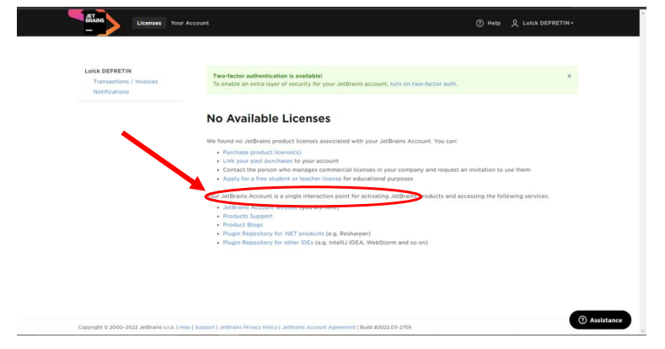Click the Support link in footer
This screenshot has width=665, height=349.
[206, 327]
